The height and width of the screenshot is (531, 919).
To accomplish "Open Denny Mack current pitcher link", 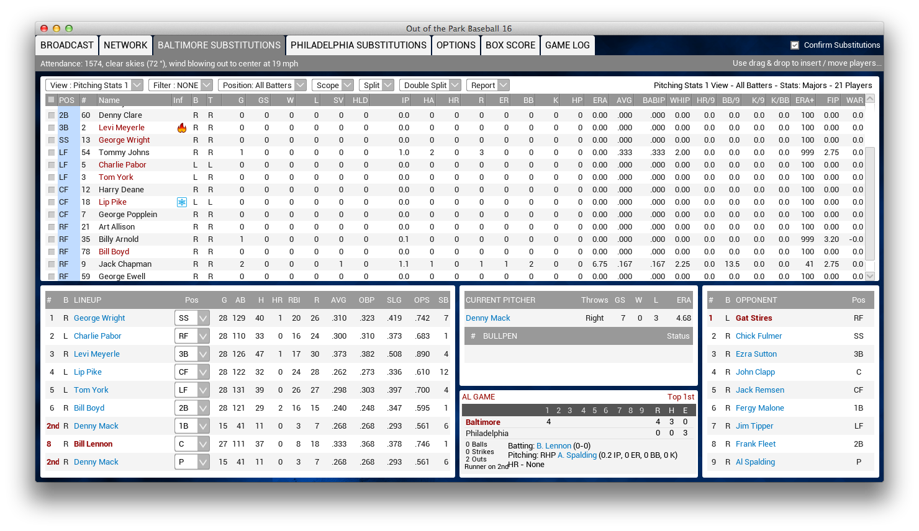I will 487,318.
